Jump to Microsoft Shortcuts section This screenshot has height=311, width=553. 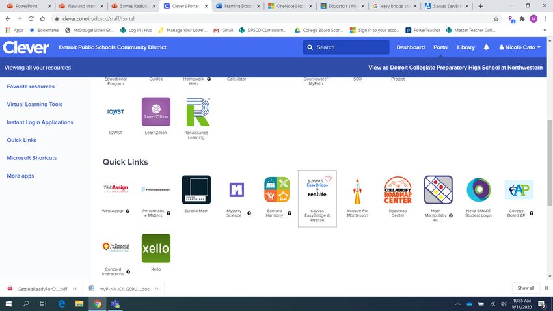point(32,158)
